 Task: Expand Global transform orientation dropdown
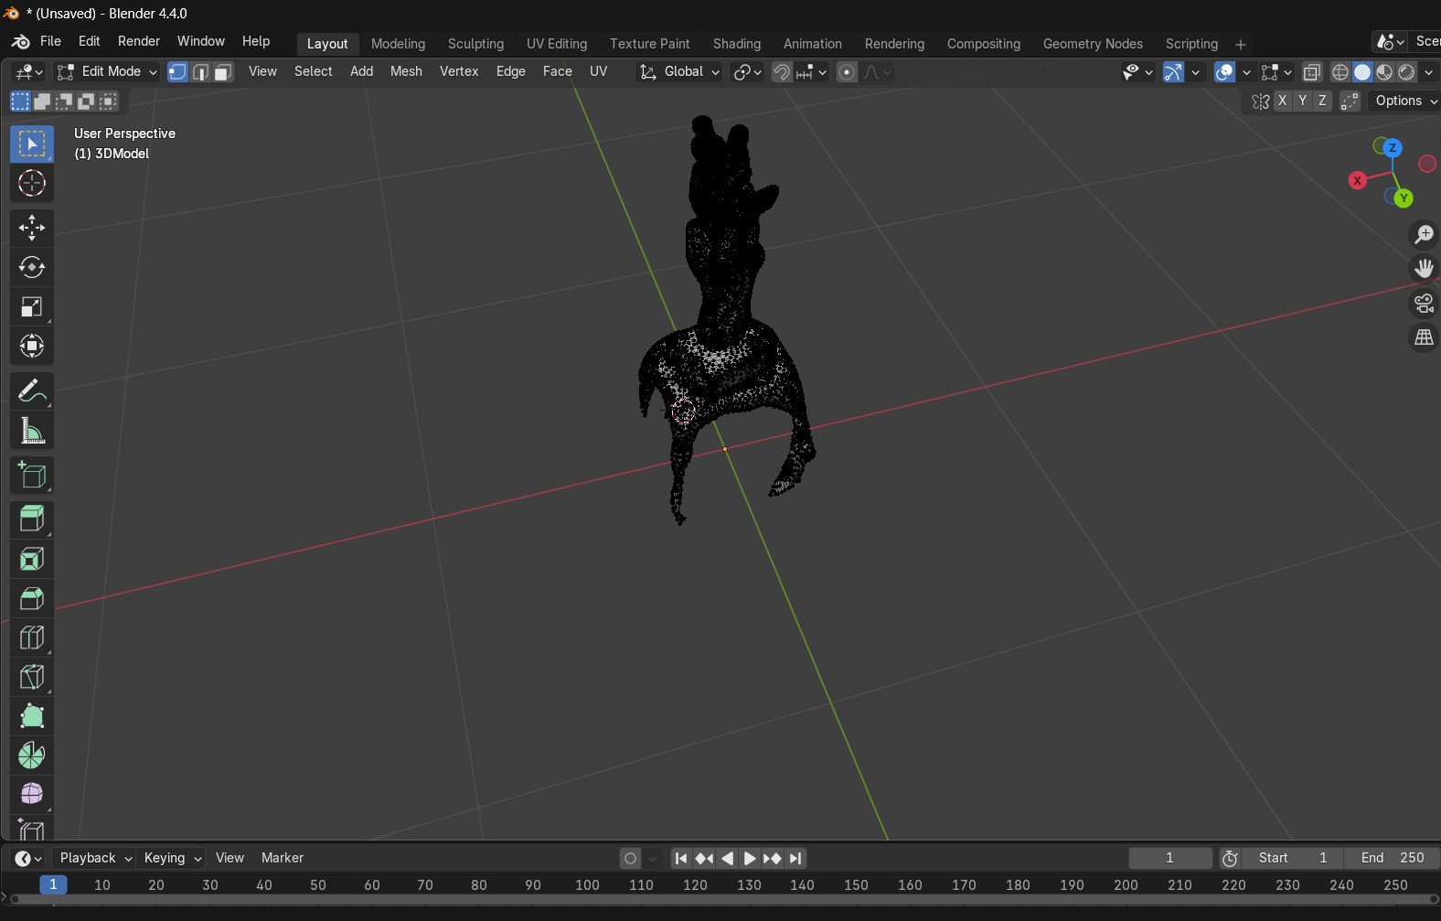coord(680,72)
